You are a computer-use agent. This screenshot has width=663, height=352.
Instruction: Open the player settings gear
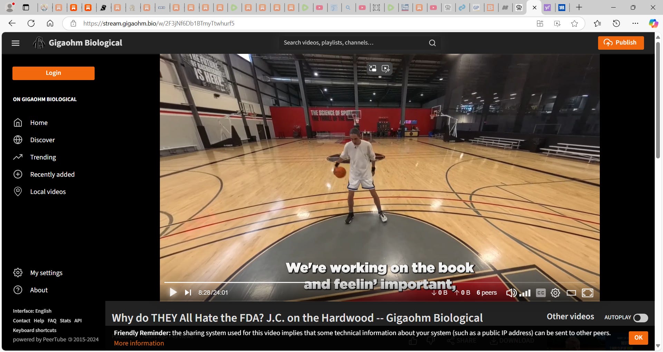click(555, 293)
